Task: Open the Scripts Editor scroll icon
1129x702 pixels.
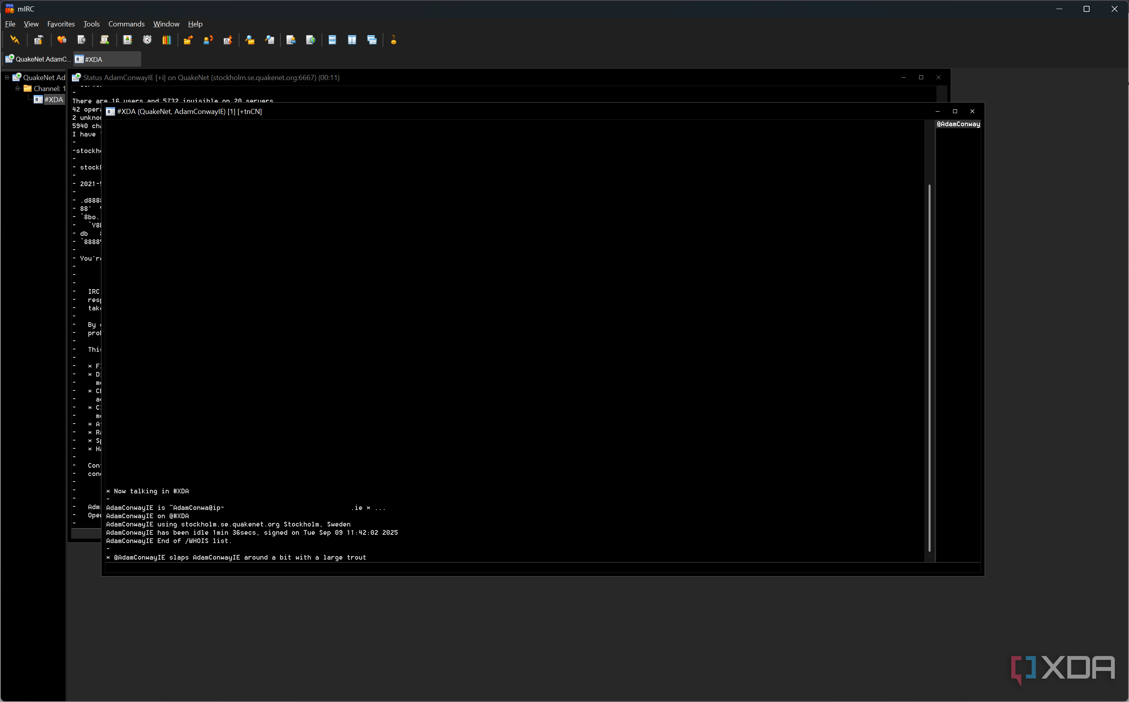Action: (x=105, y=40)
